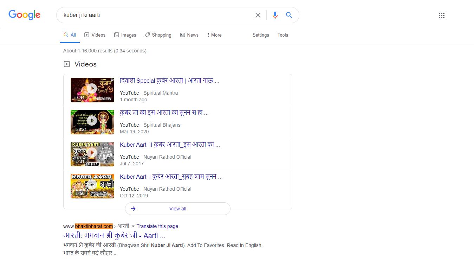Open the Tools filter options
474x260 pixels.
point(283,35)
